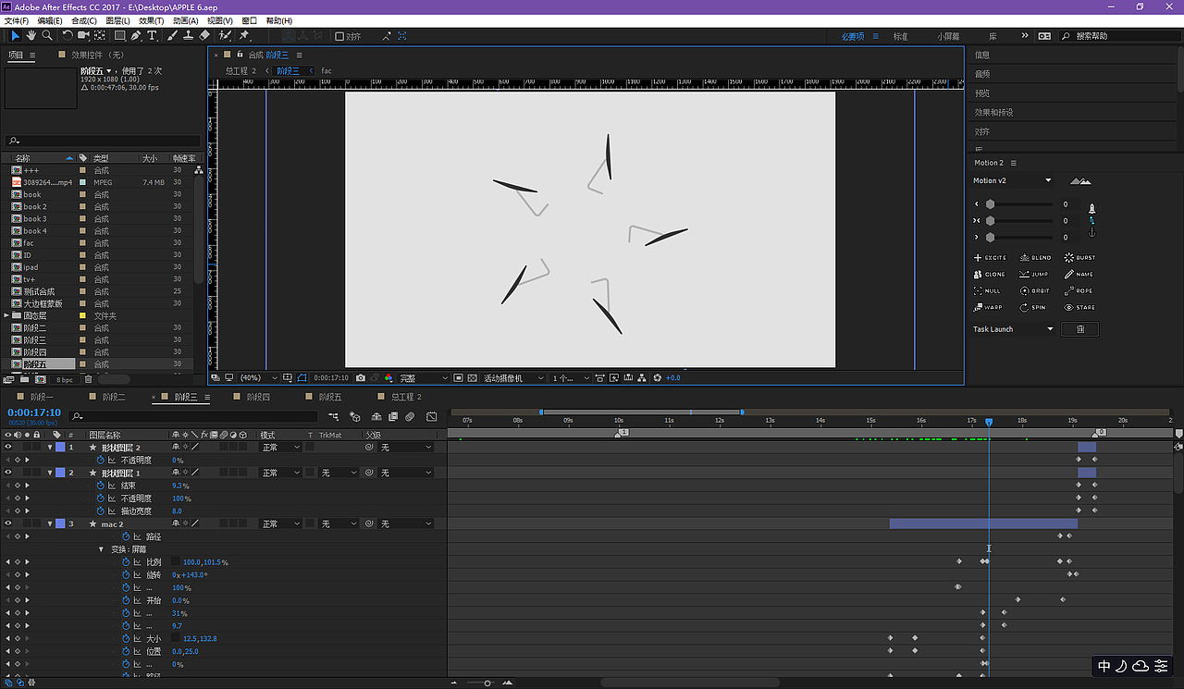
Task: Open the 文件(F) menu
Action: pyautogui.click(x=17, y=20)
